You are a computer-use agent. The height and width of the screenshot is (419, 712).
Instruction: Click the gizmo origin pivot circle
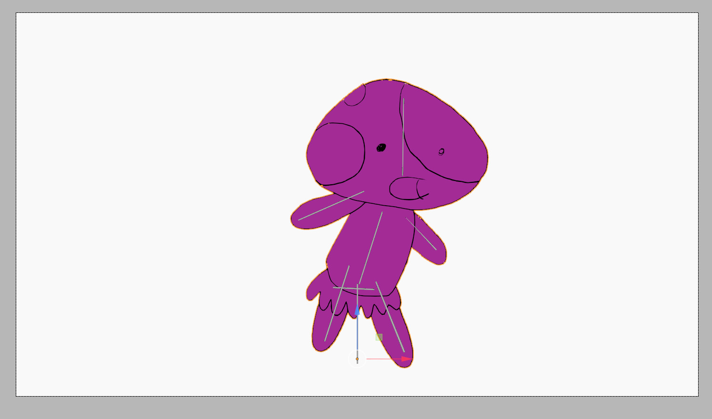point(357,359)
